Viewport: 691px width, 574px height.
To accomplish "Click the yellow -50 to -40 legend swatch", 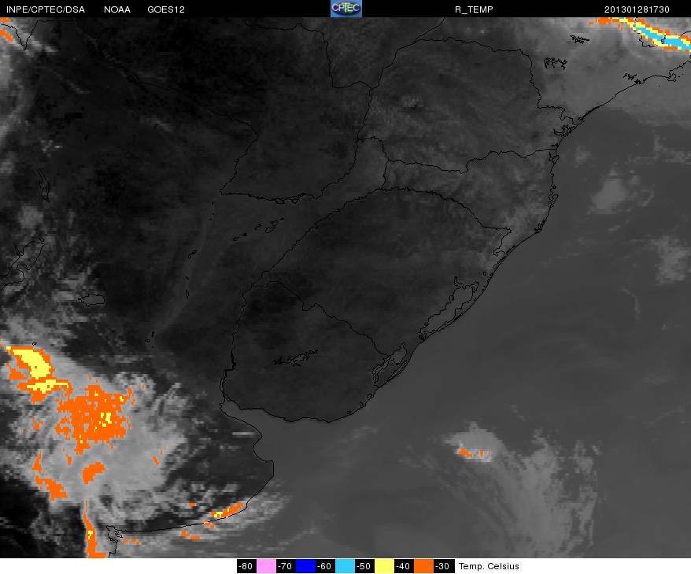I will point(384,566).
